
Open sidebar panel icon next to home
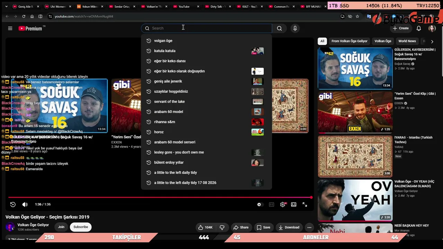coord(40,16)
